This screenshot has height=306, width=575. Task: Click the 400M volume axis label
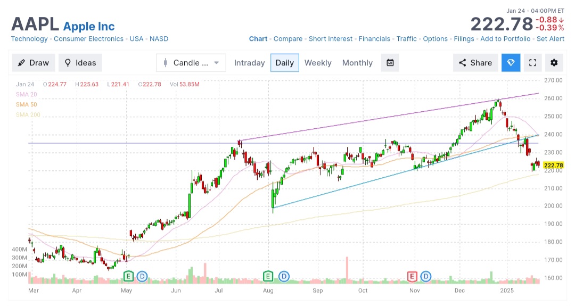(x=20, y=249)
